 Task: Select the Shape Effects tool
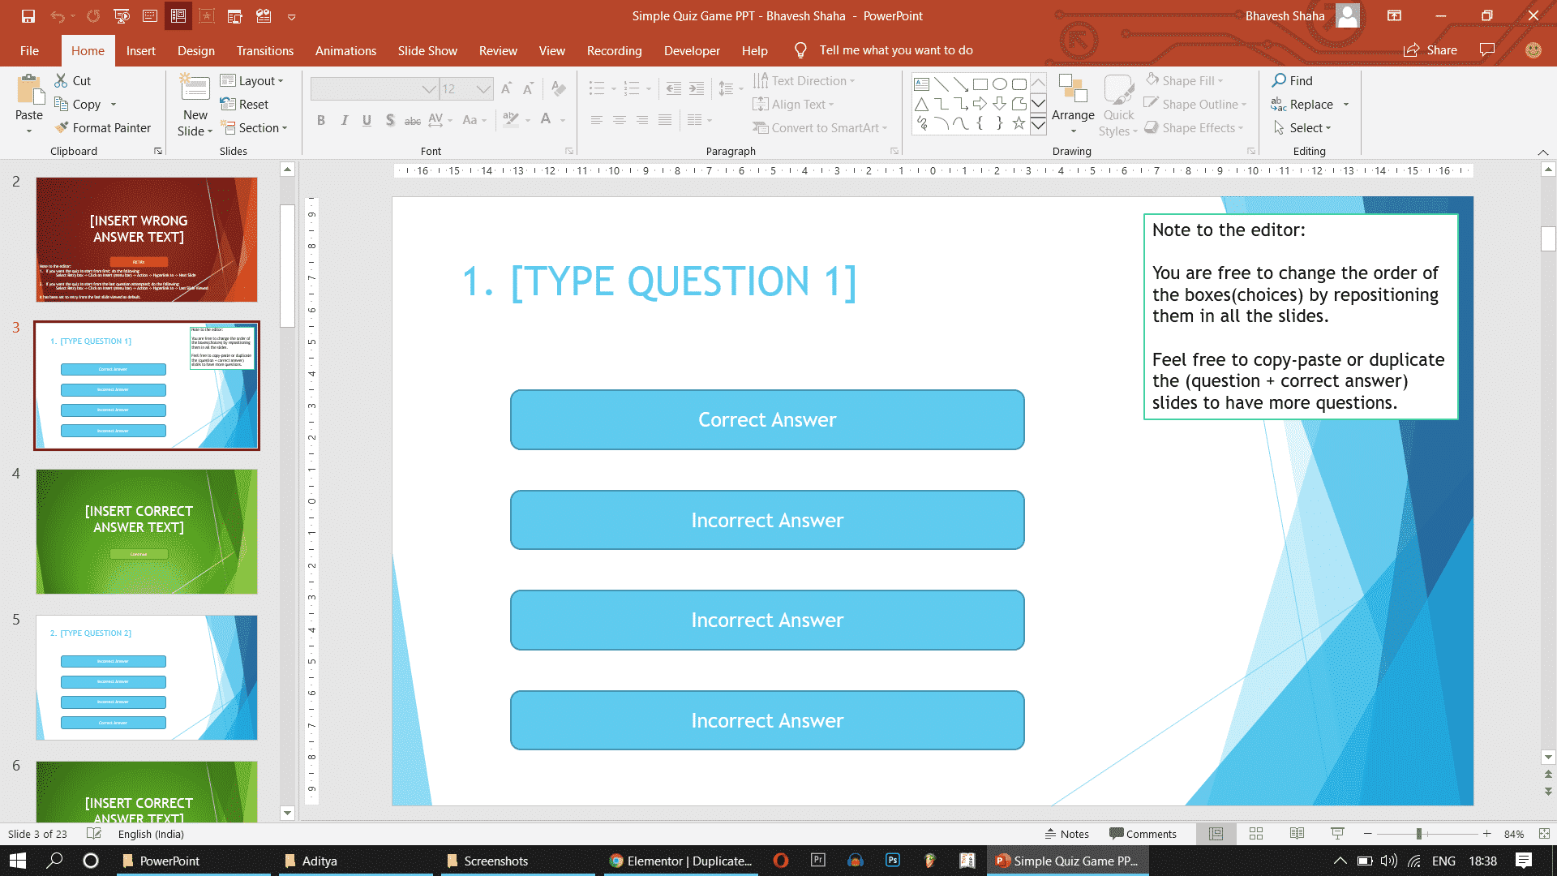click(1195, 127)
